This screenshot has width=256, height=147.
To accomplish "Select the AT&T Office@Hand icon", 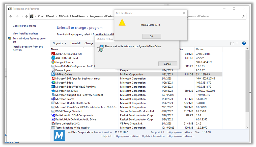I will pos(53,58).
